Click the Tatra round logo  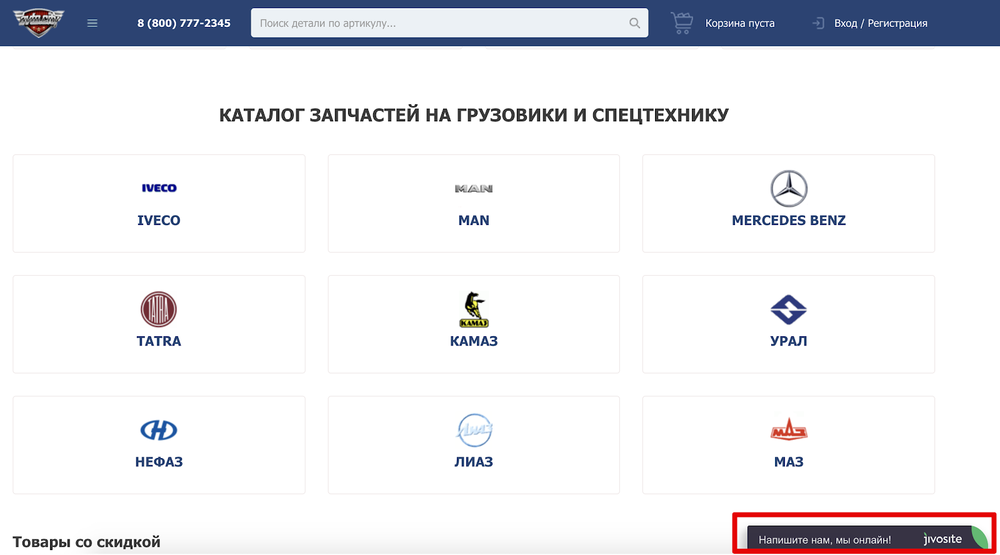coord(159,309)
